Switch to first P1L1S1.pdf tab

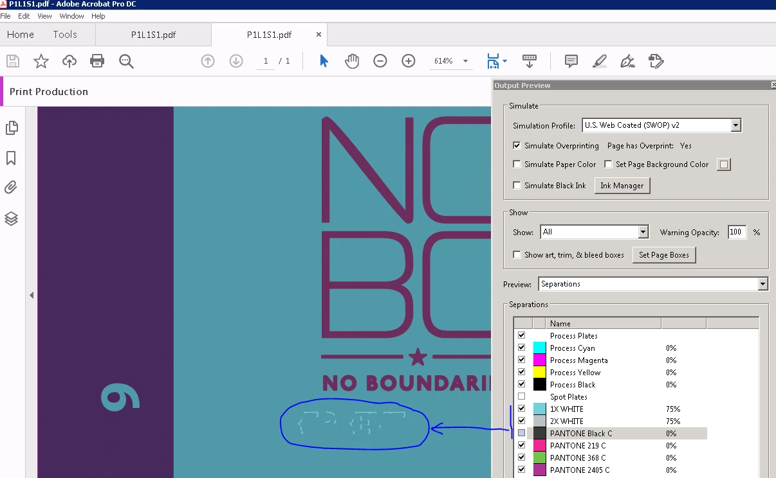pos(153,35)
